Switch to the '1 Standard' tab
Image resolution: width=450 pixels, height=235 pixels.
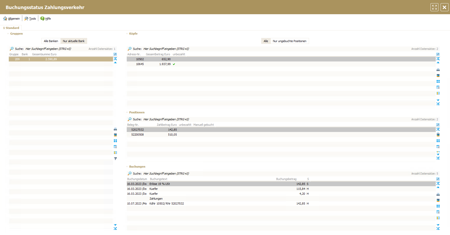click(11, 28)
